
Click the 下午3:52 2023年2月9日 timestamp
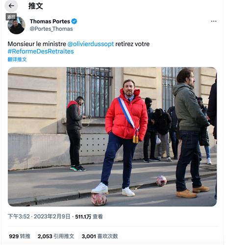coord(39,217)
